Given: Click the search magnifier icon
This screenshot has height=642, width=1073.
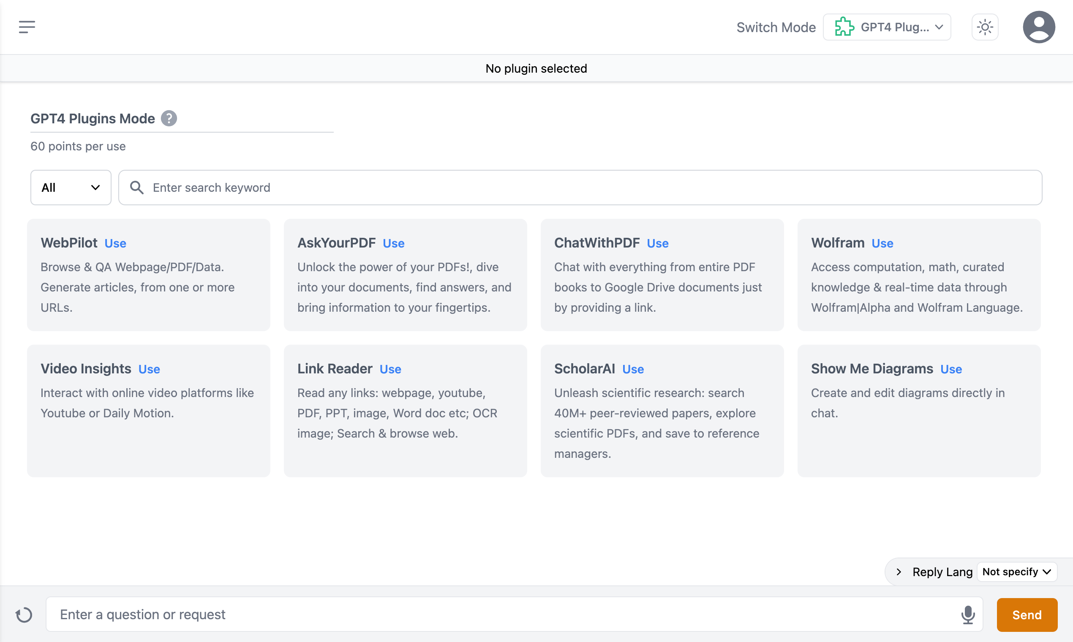Looking at the screenshot, I should [x=137, y=188].
